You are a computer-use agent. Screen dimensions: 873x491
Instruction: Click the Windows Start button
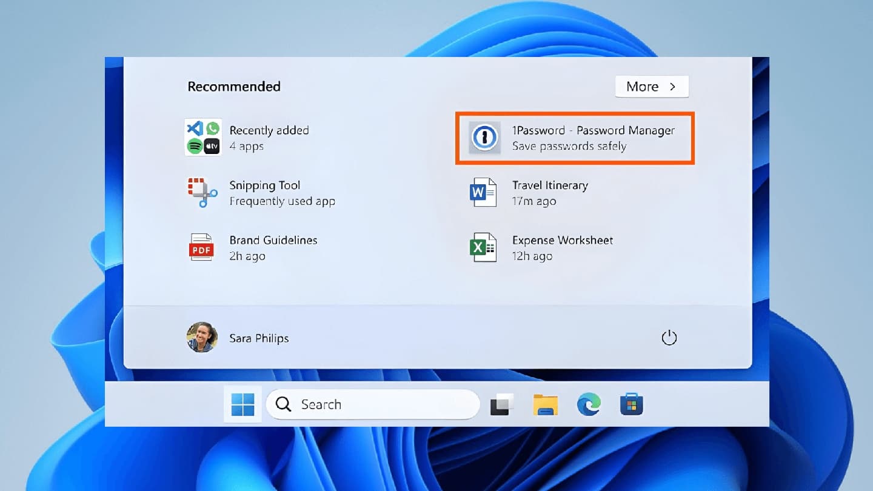click(242, 404)
